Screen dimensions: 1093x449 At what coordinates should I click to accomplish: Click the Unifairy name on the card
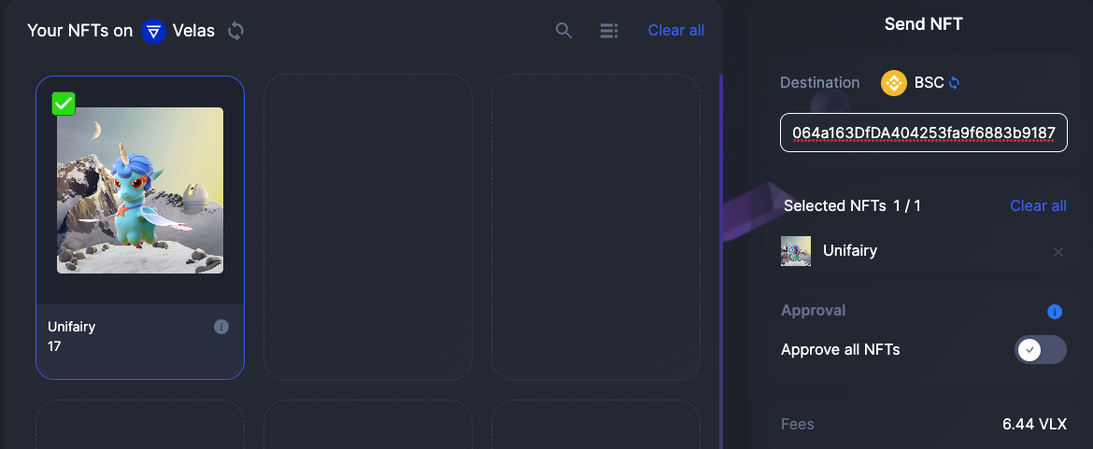point(72,327)
